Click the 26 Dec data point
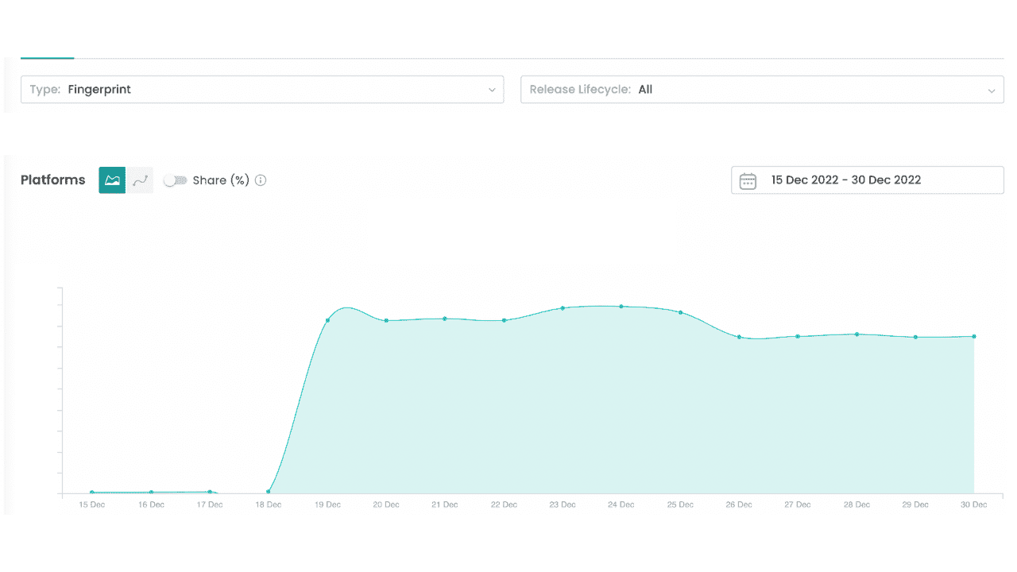Viewport: 1017px width, 572px height. pos(739,337)
